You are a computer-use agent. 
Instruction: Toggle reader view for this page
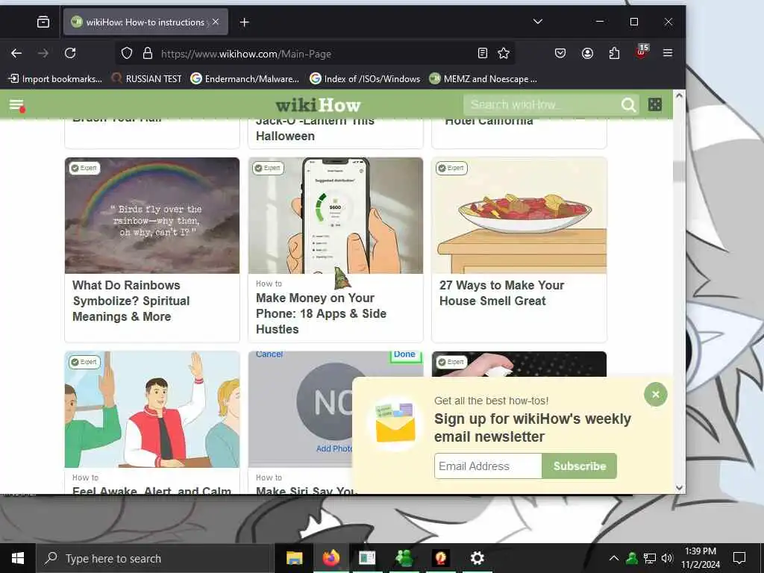(483, 53)
